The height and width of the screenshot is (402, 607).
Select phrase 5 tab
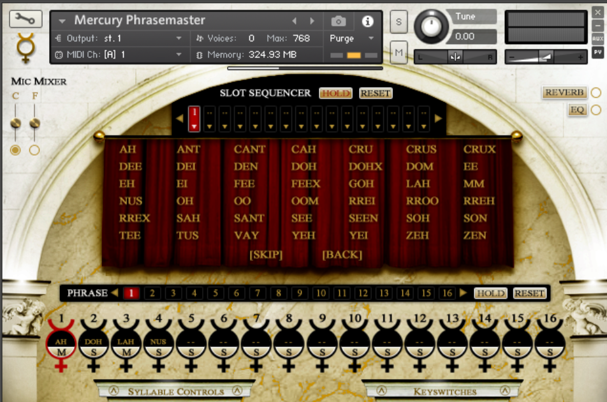pyautogui.click(x=216, y=293)
